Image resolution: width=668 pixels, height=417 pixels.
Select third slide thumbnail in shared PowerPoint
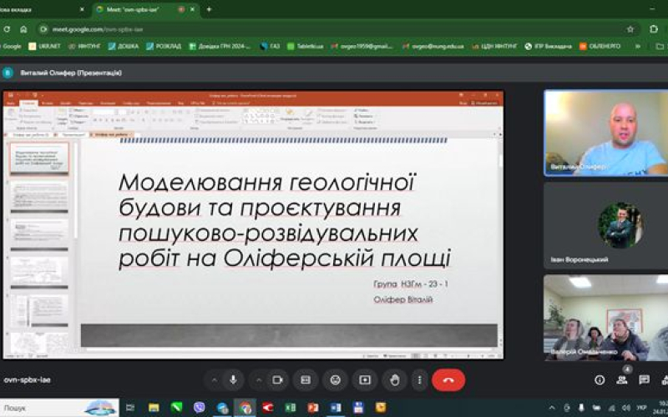[39, 234]
